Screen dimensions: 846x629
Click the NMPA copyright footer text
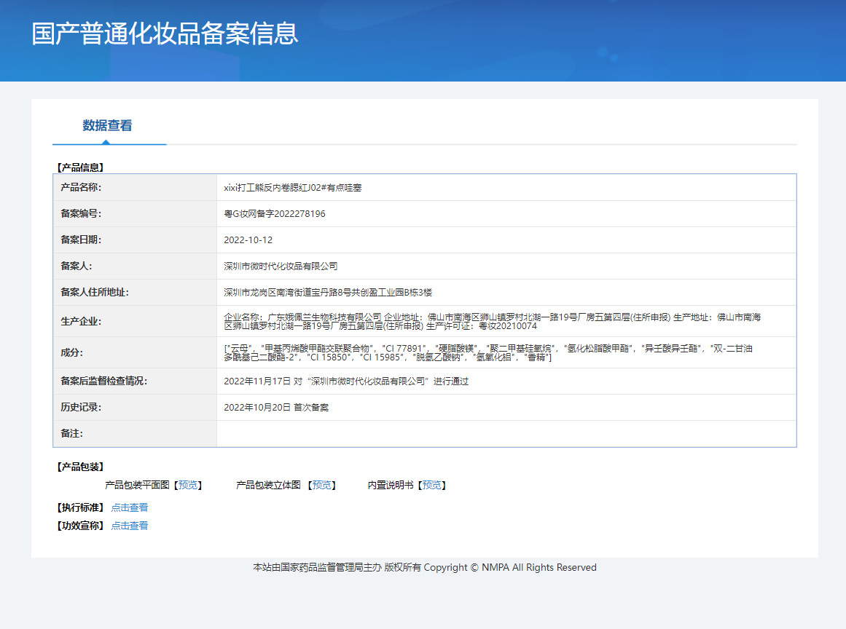pyautogui.click(x=424, y=568)
